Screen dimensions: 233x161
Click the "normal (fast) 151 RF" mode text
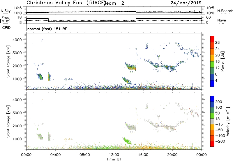pyautogui.click(x=47, y=29)
